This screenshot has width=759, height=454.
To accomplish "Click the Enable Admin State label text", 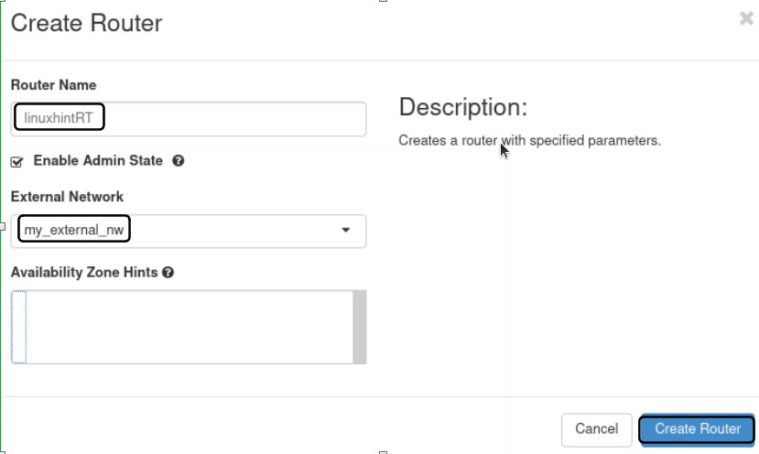I will coord(98,161).
